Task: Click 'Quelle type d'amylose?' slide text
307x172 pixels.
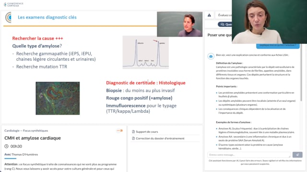Action: click(37, 46)
